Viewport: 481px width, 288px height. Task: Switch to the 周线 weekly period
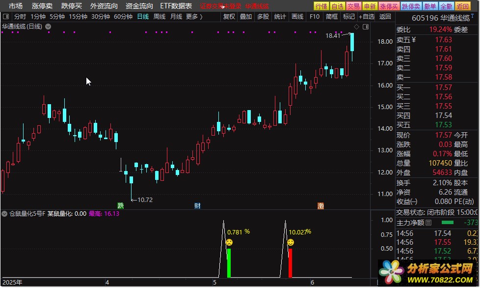160,17
